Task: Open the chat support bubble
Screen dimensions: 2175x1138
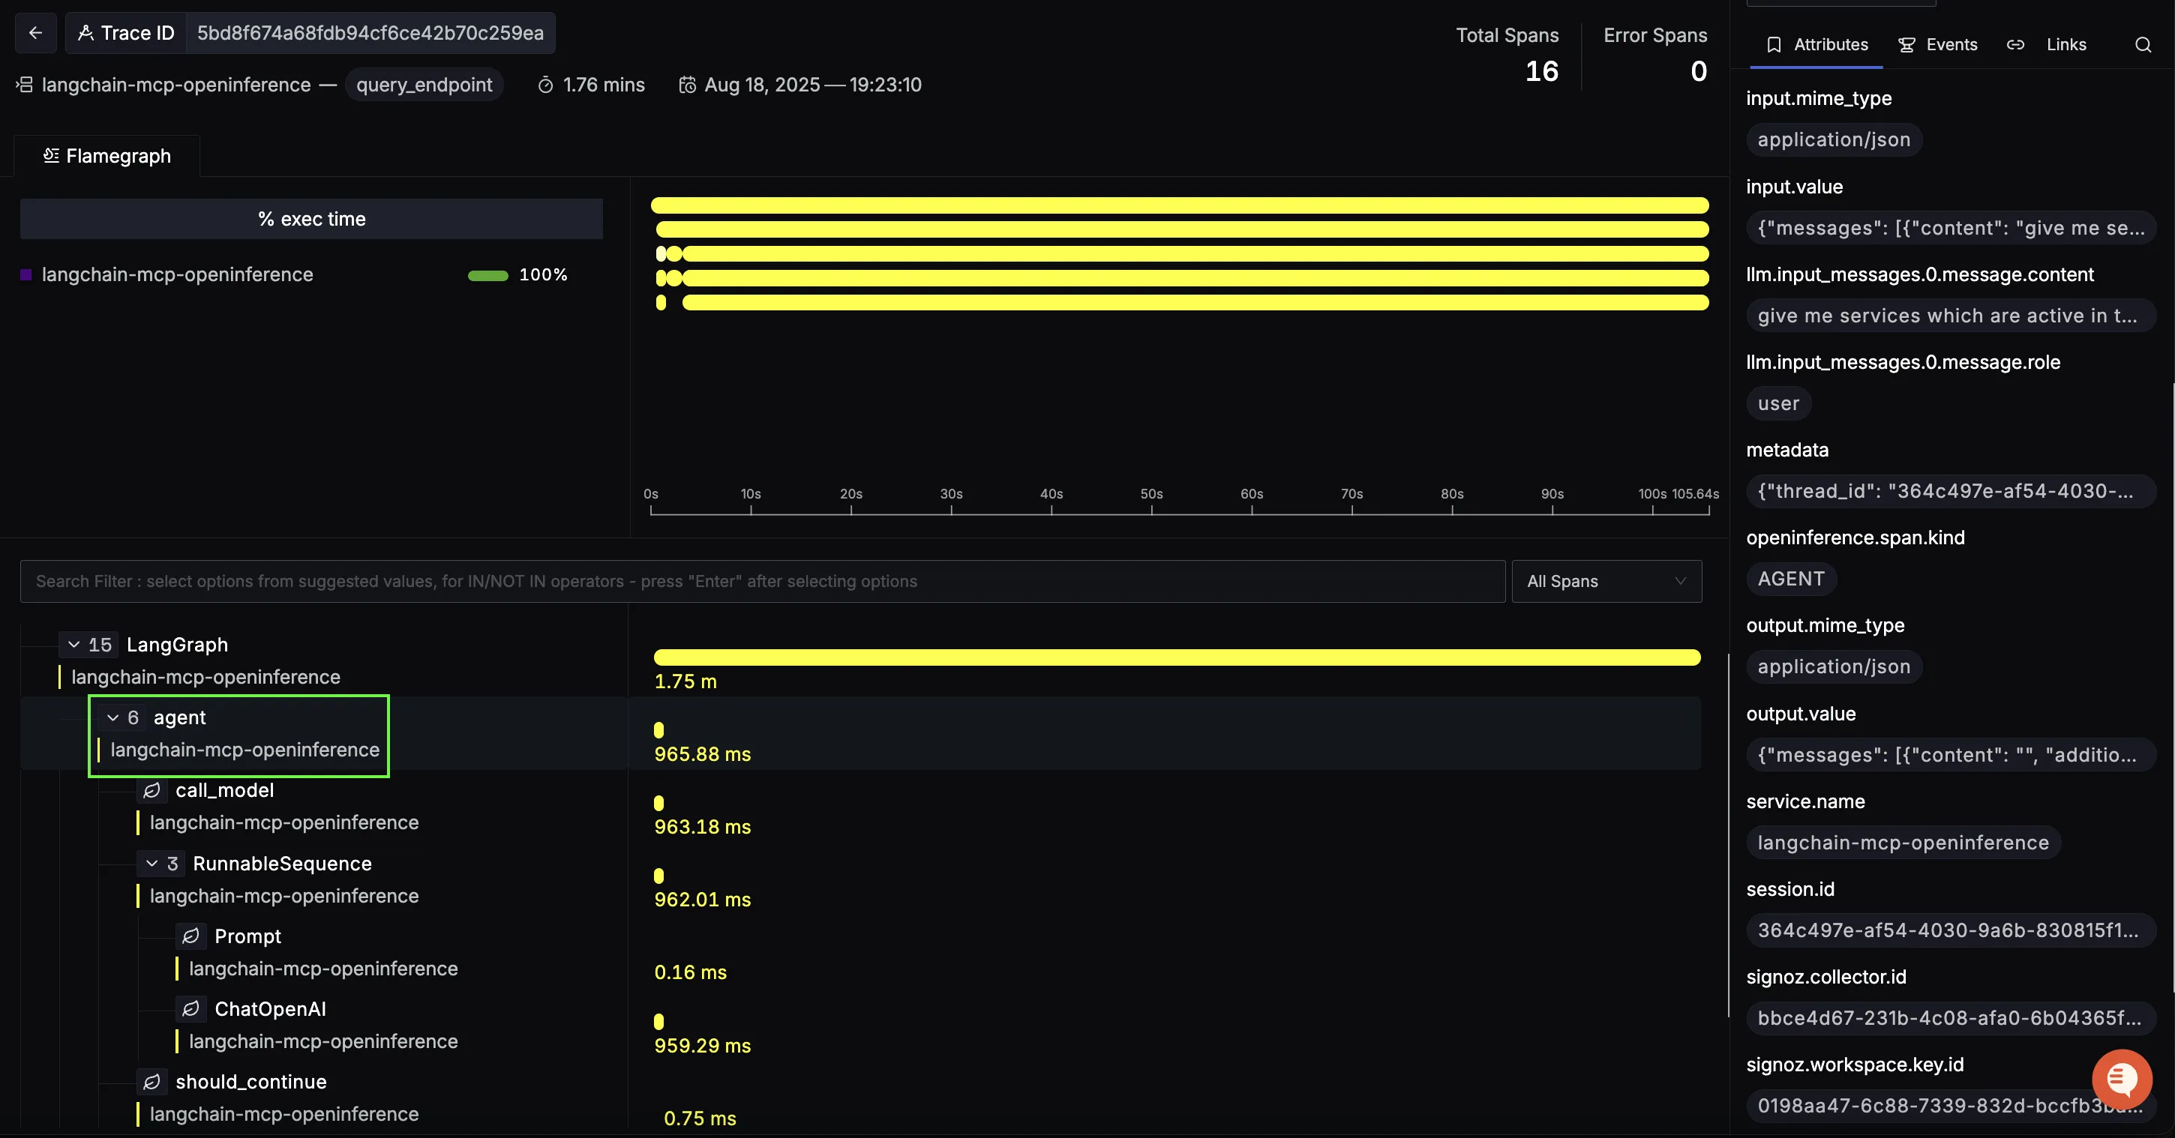Action: (x=2121, y=1078)
